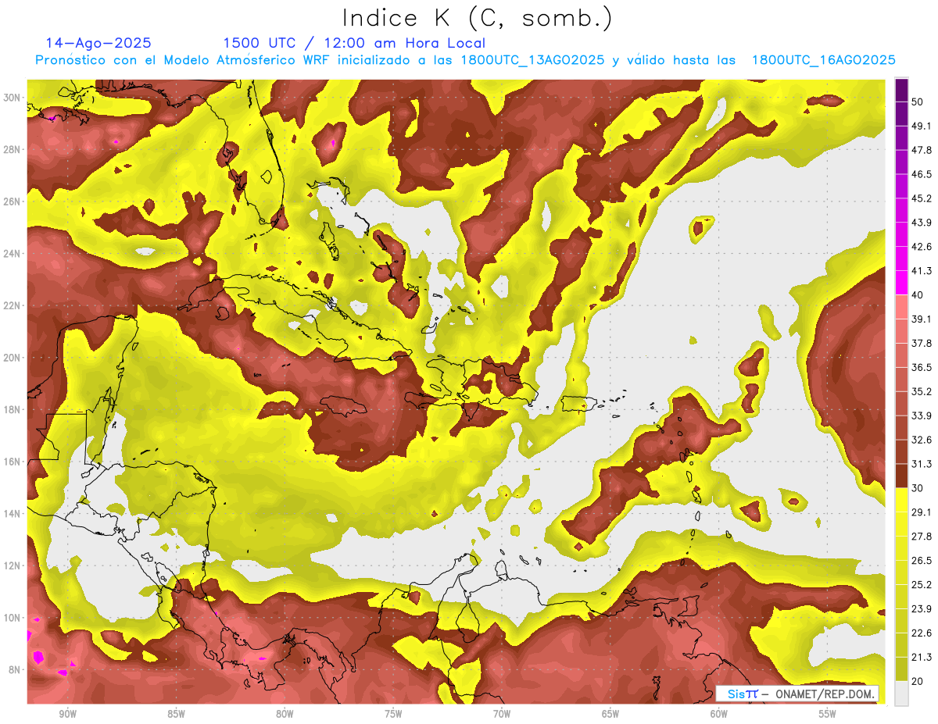Screen dimensions: 938x724
Task: Select the 55W longitude axis label
Action: [x=828, y=714]
